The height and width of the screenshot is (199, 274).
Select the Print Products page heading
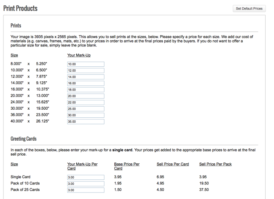20,8
